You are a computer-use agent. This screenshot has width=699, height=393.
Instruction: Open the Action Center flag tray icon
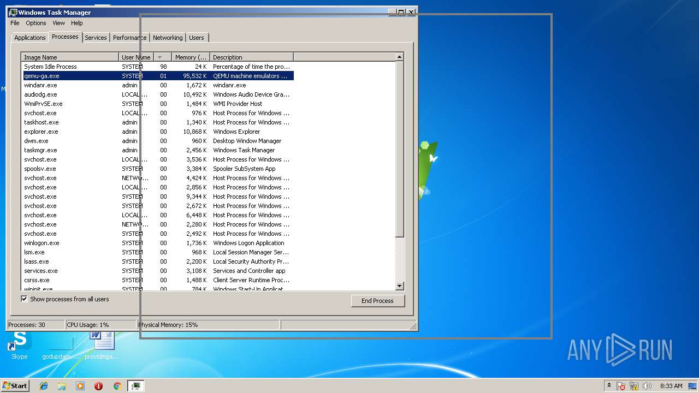coord(621,386)
